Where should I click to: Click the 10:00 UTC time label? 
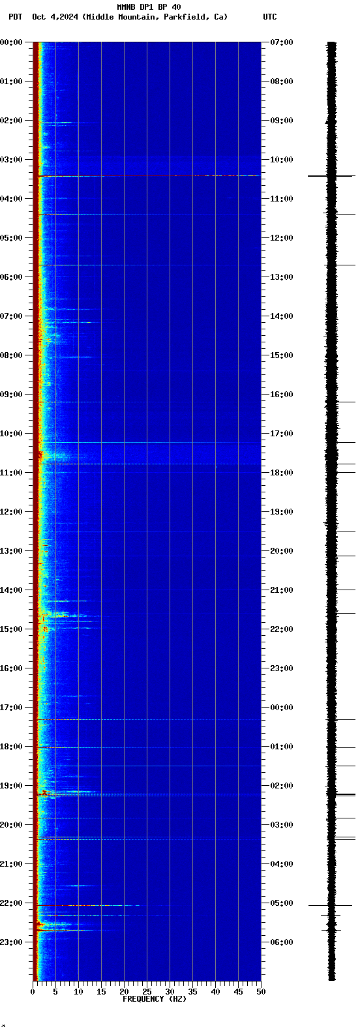pyautogui.click(x=282, y=160)
